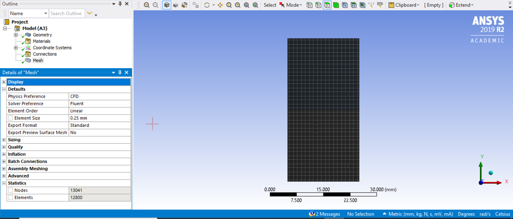Expand the Inflation section
The height and width of the screenshot is (219, 513).
coord(4,154)
